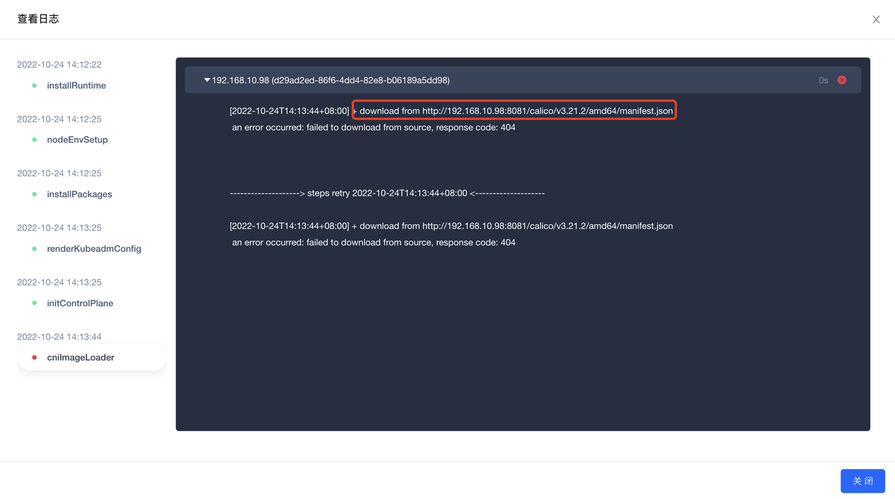The width and height of the screenshot is (895, 499).
Task: Click the red error icon beside 0s
Action: point(842,80)
